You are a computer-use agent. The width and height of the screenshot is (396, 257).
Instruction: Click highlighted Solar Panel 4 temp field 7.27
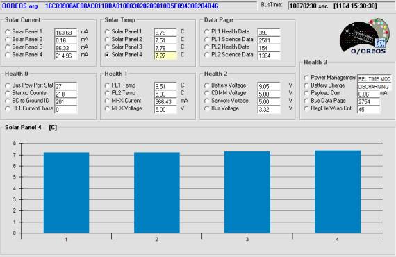tap(165, 56)
